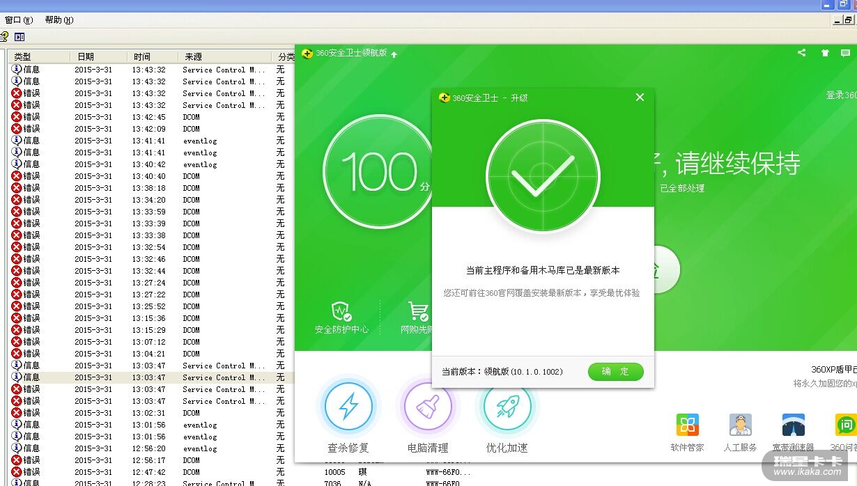Open 电脑清理 broom cleanup icon
The height and width of the screenshot is (486, 857).
(428, 406)
